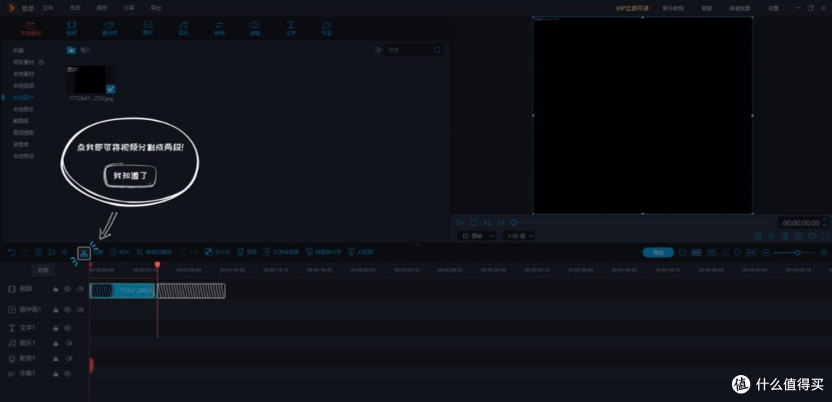Image resolution: width=832 pixels, height=402 pixels.
Task: Switch to the 文字 text tab
Action: coord(290,28)
